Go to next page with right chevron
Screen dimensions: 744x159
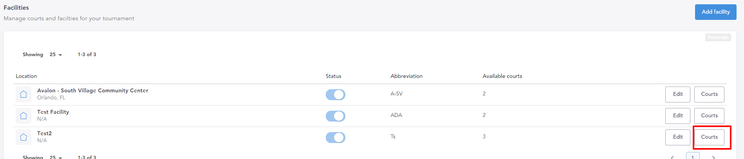713,157
